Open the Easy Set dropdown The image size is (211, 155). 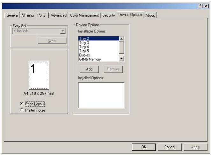(x=39, y=31)
